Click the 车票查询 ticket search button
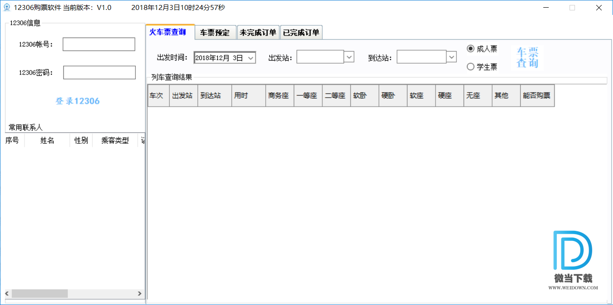This screenshot has height=305, width=613. click(x=527, y=57)
